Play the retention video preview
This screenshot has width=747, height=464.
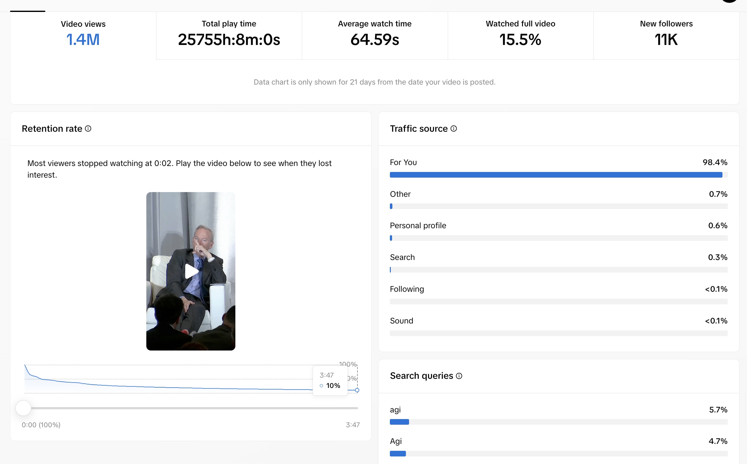191,271
